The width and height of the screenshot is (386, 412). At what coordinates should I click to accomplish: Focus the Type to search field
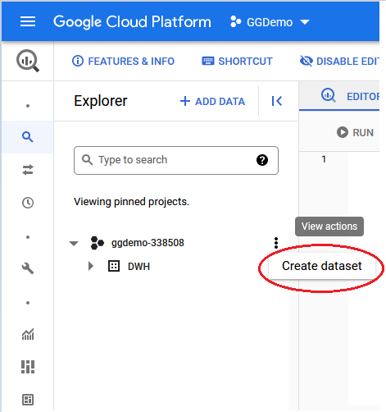pyautogui.click(x=176, y=160)
